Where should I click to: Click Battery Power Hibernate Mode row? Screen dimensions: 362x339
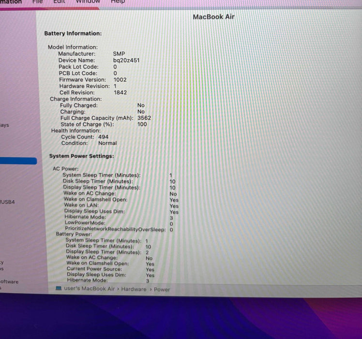pos(108,280)
